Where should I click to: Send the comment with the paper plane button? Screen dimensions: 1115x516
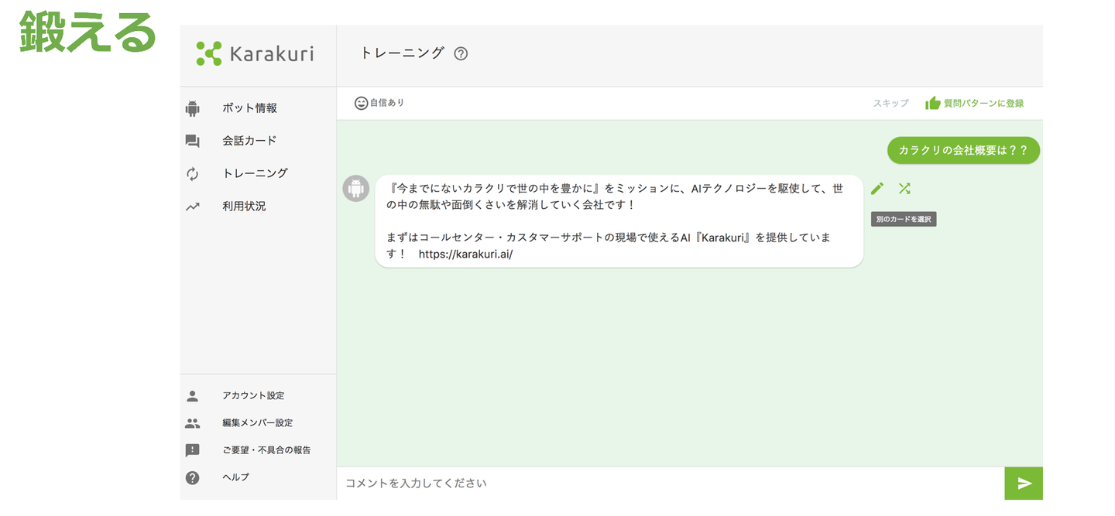(1024, 484)
